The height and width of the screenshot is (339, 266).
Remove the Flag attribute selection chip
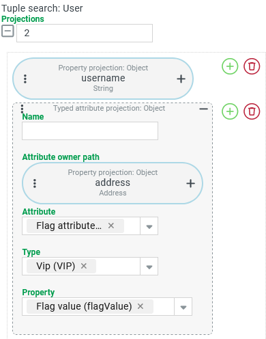(111, 226)
